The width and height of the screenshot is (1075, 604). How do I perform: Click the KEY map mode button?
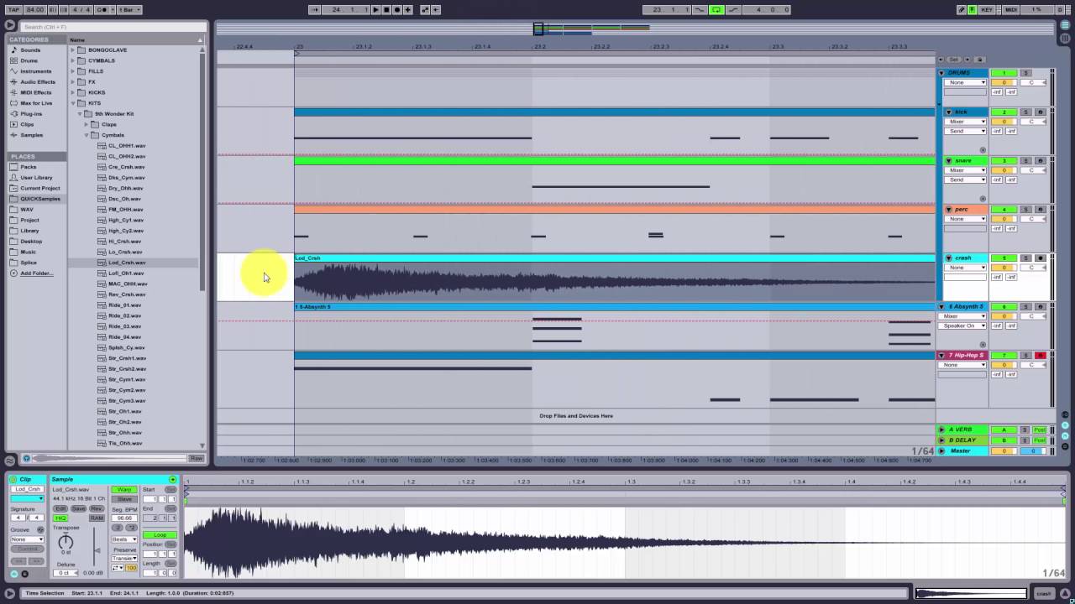(x=987, y=10)
